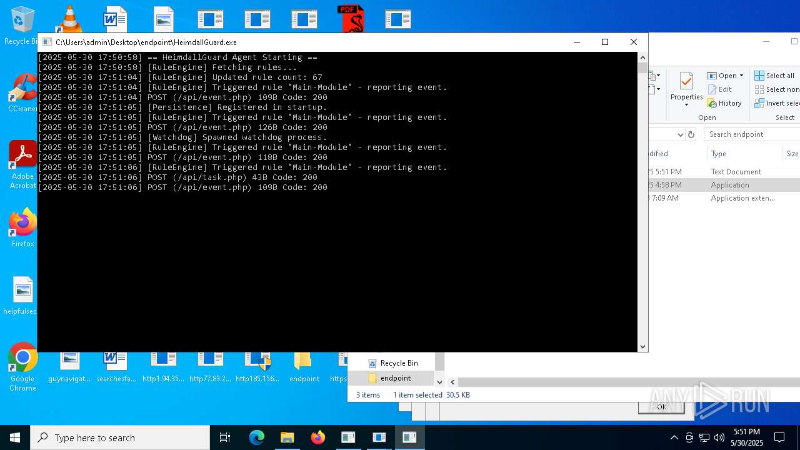Open Adobe Acrobat desktop shortcut

[x=22, y=164]
